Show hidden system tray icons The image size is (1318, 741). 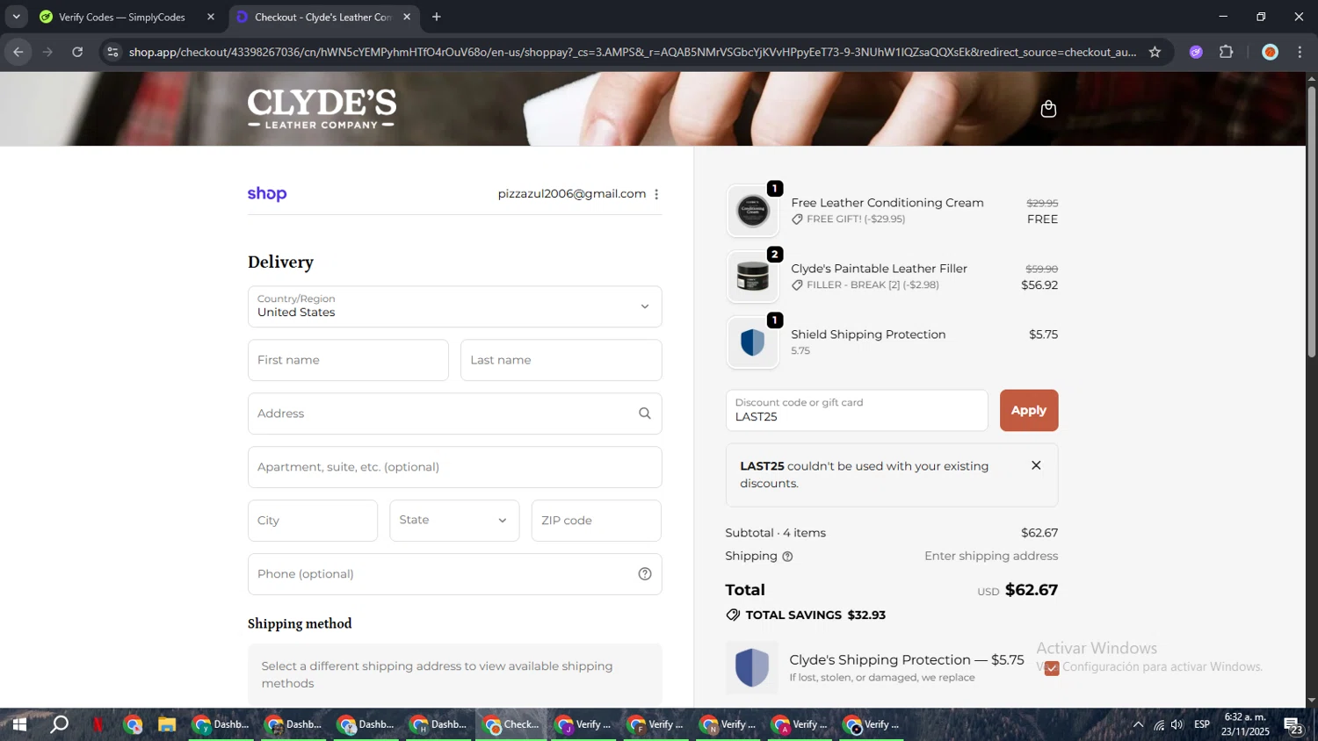tap(1138, 724)
